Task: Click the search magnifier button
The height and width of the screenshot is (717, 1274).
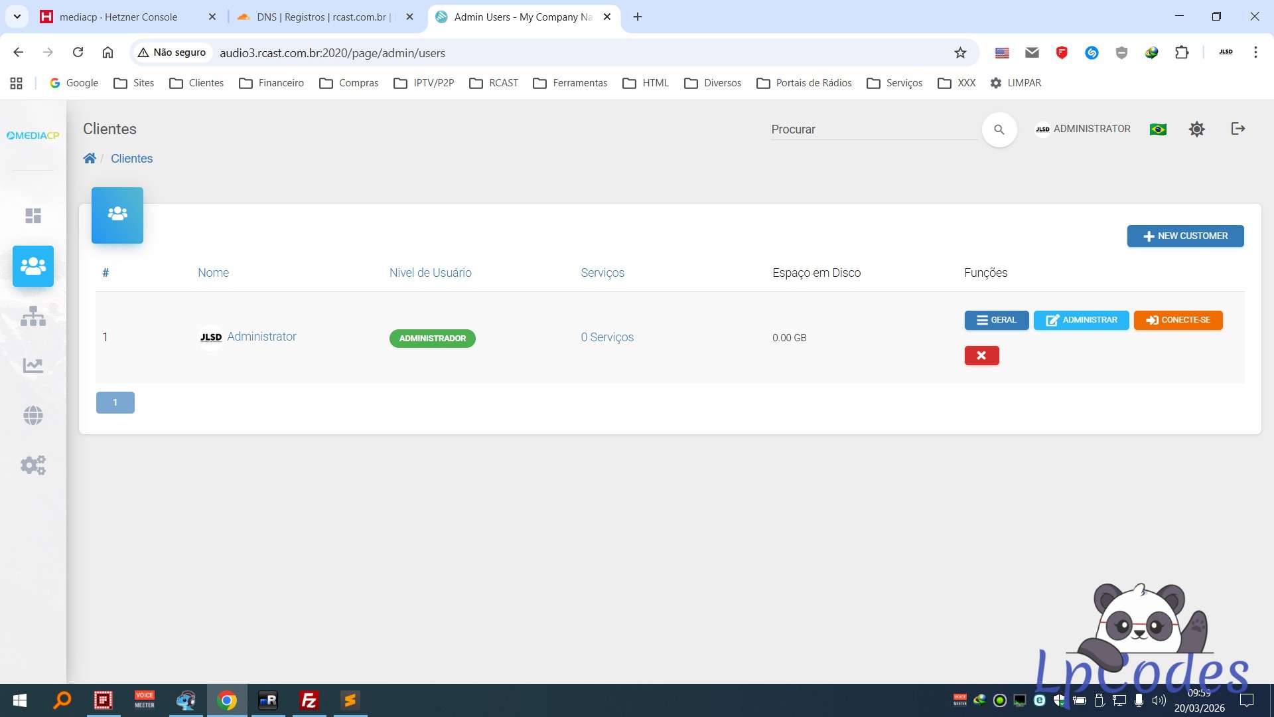Action: [999, 129]
